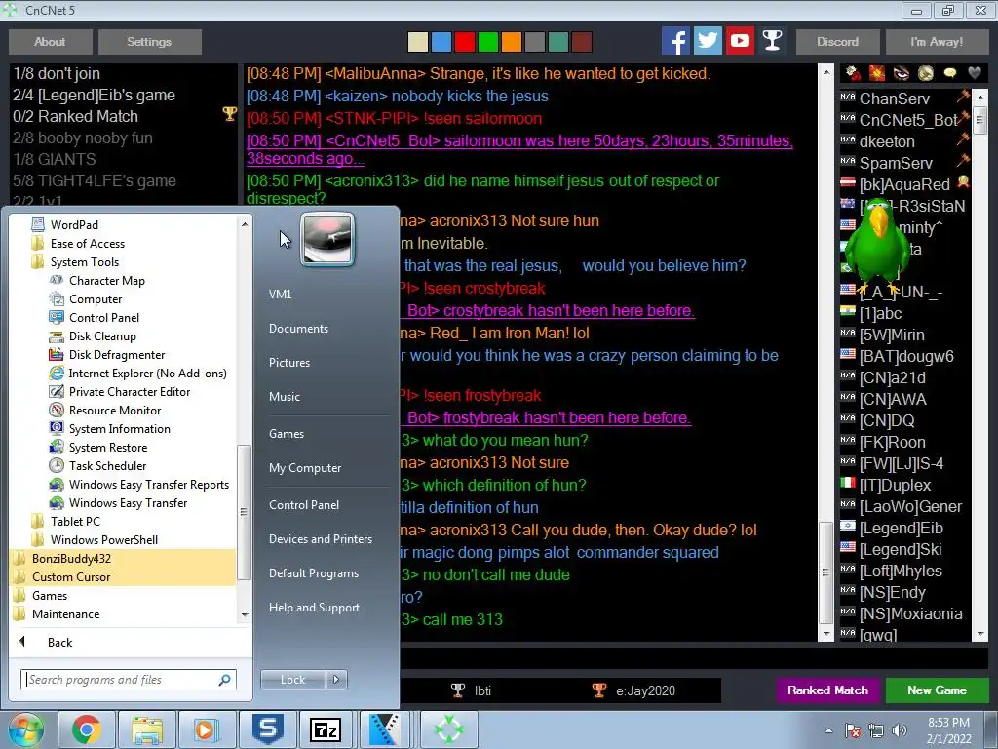Expand the Games program folder
The image size is (998, 749).
pos(50,596)
